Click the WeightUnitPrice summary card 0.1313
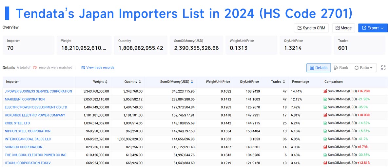The height and width of the screenshot is (167, 390). pos(251,45)
